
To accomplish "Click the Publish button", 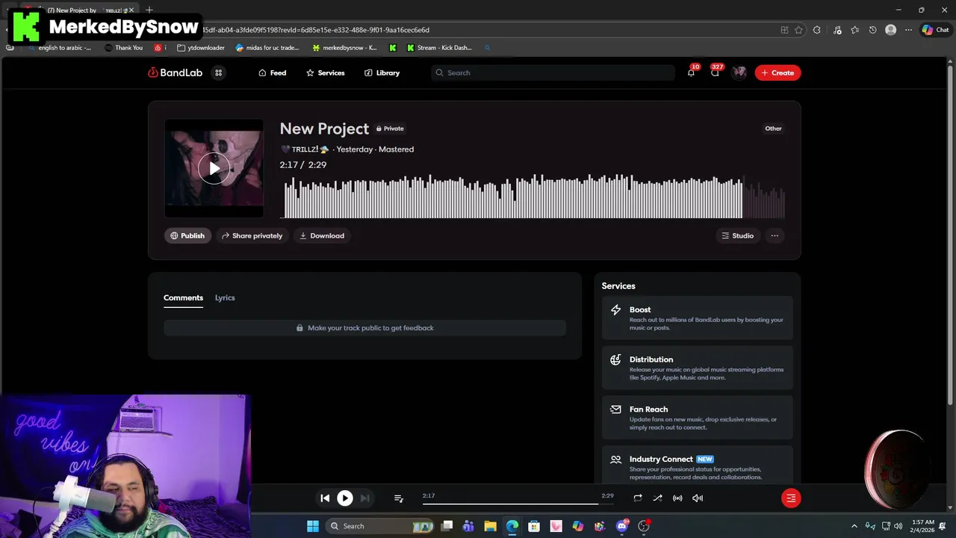I will [187, 235].
